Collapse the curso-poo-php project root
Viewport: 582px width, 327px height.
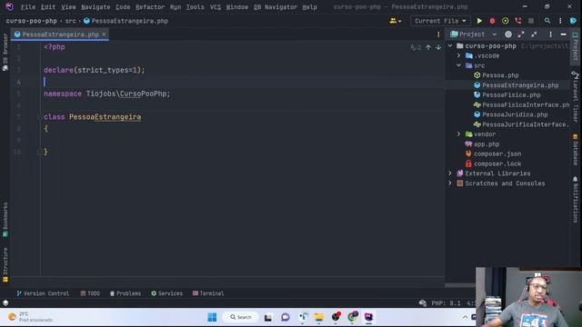tap(450, 46)
